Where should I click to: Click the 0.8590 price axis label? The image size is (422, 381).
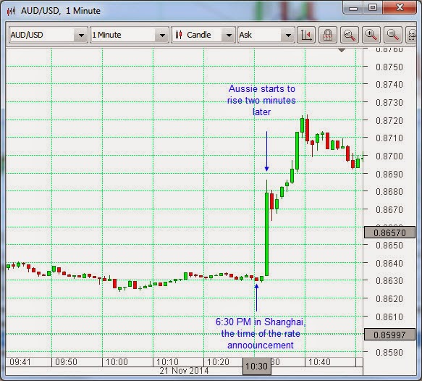tap(389, 353)
